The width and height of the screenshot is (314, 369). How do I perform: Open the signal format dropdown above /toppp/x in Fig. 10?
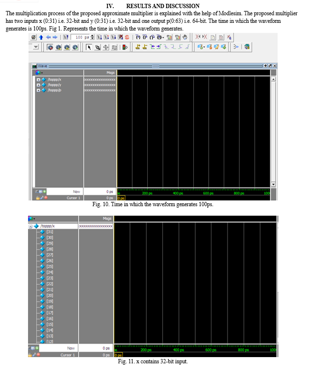coord(42,73)
